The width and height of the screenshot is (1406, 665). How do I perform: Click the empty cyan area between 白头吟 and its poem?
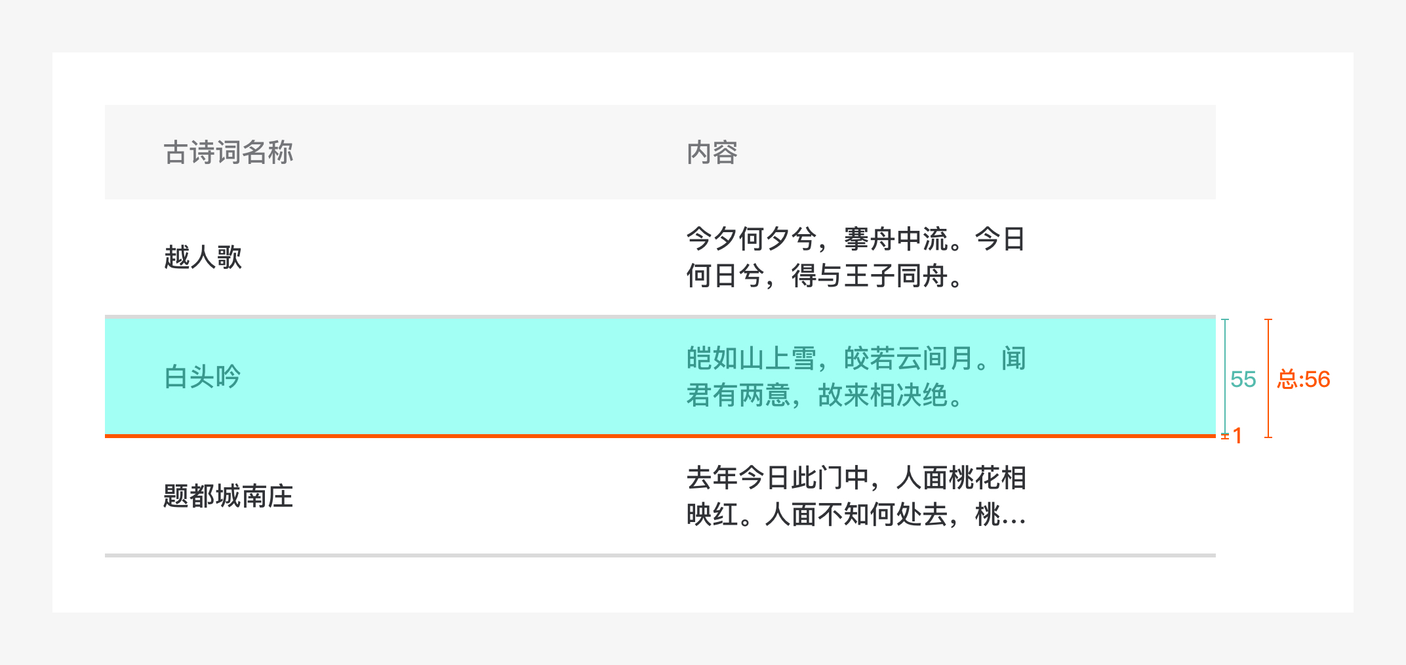[x=459, y=376]
